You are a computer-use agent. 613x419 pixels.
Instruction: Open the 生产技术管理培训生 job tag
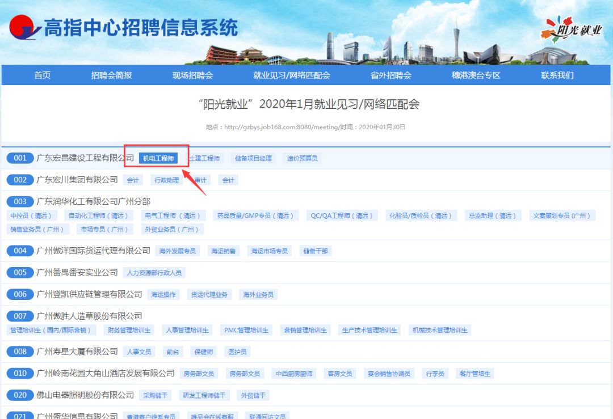coord(370,331)
